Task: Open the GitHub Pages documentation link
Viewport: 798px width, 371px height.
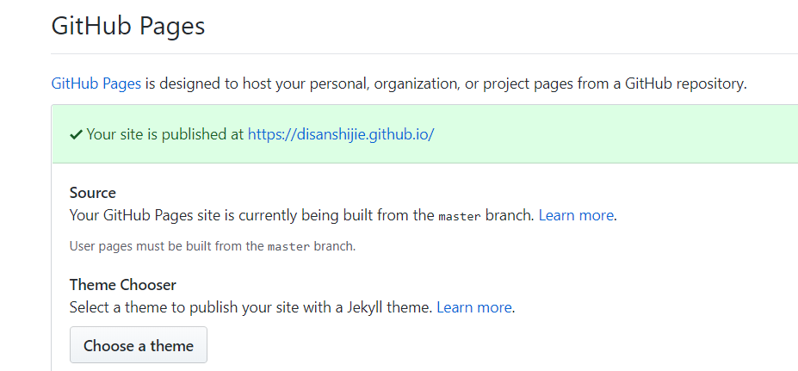Action: (96, 83)
